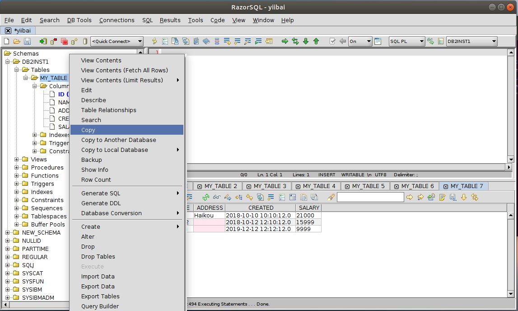The height and width of the screenshot is (311, 518).
Task: Close the MY_TABLE 4 results tab
Action: 298,186
